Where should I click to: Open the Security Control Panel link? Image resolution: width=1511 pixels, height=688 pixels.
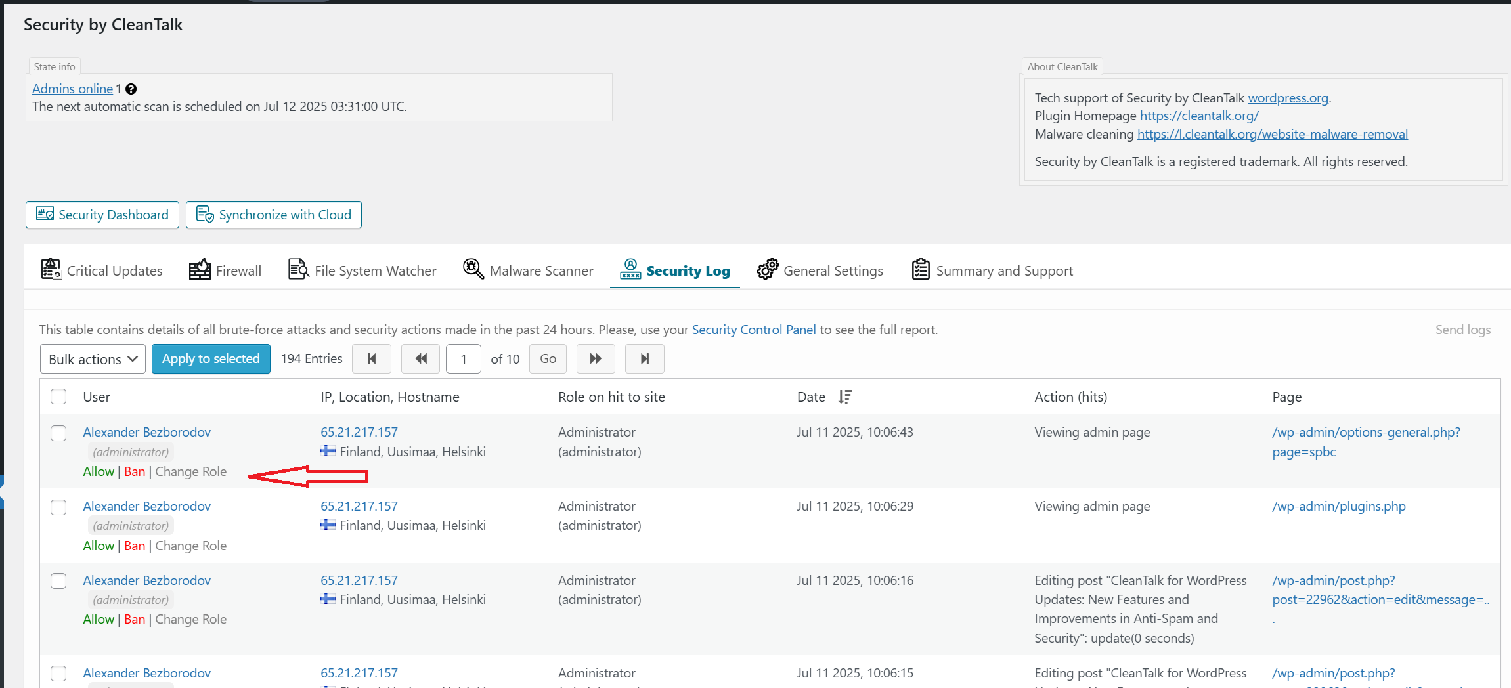coord(753,330)
